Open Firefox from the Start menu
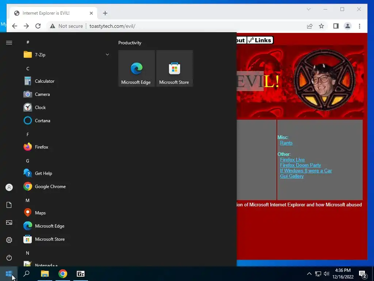Image resolution: width=374 pixels, height=281 pixels. point(66,147)
